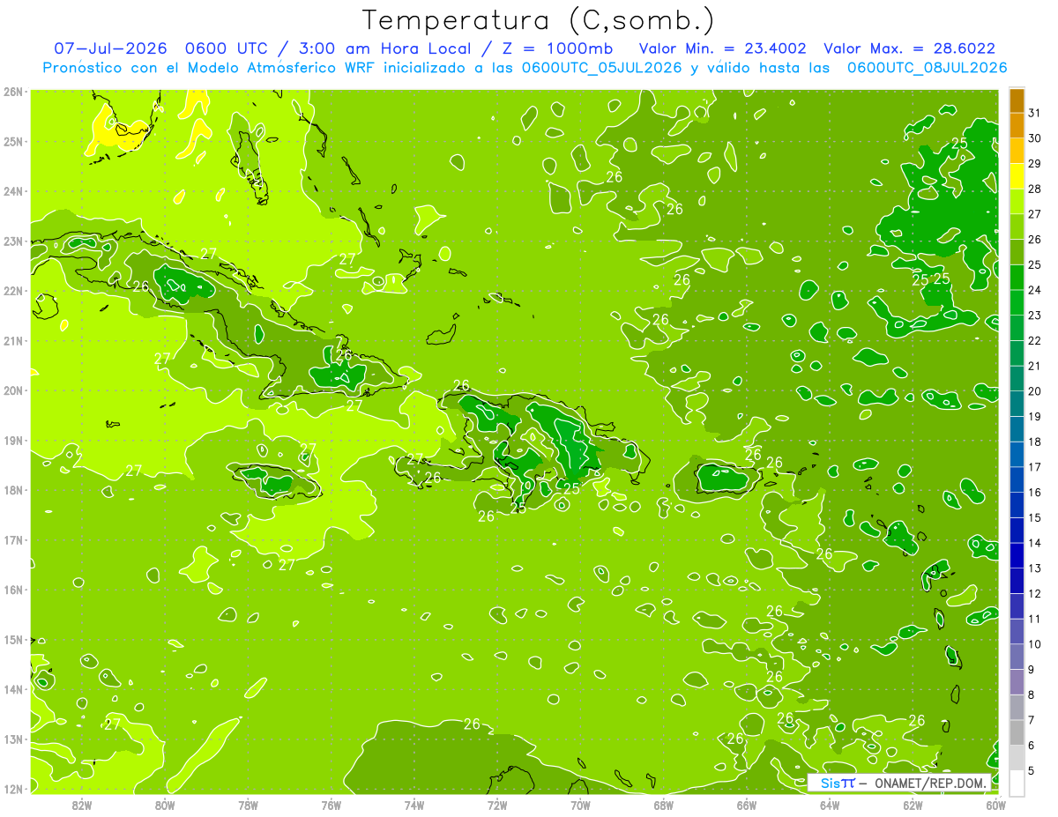Click legend color between 10 and 11
1058x817 pixels.
click(x=1017, y=631)
